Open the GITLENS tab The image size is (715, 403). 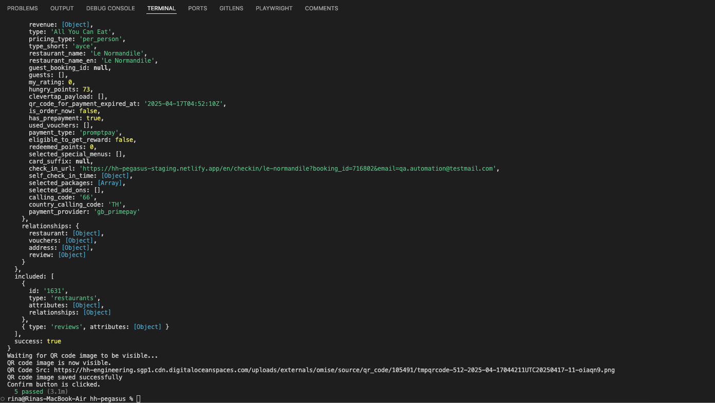[231, 8]
